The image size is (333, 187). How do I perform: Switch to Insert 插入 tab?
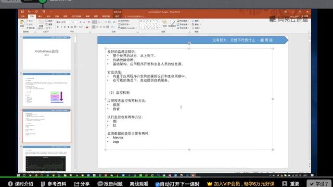[x=40, y=16]
